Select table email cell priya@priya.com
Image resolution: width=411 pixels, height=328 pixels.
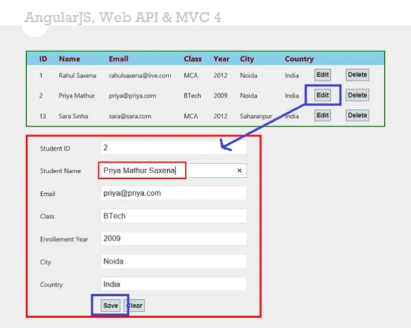click(x=132, y=96)
